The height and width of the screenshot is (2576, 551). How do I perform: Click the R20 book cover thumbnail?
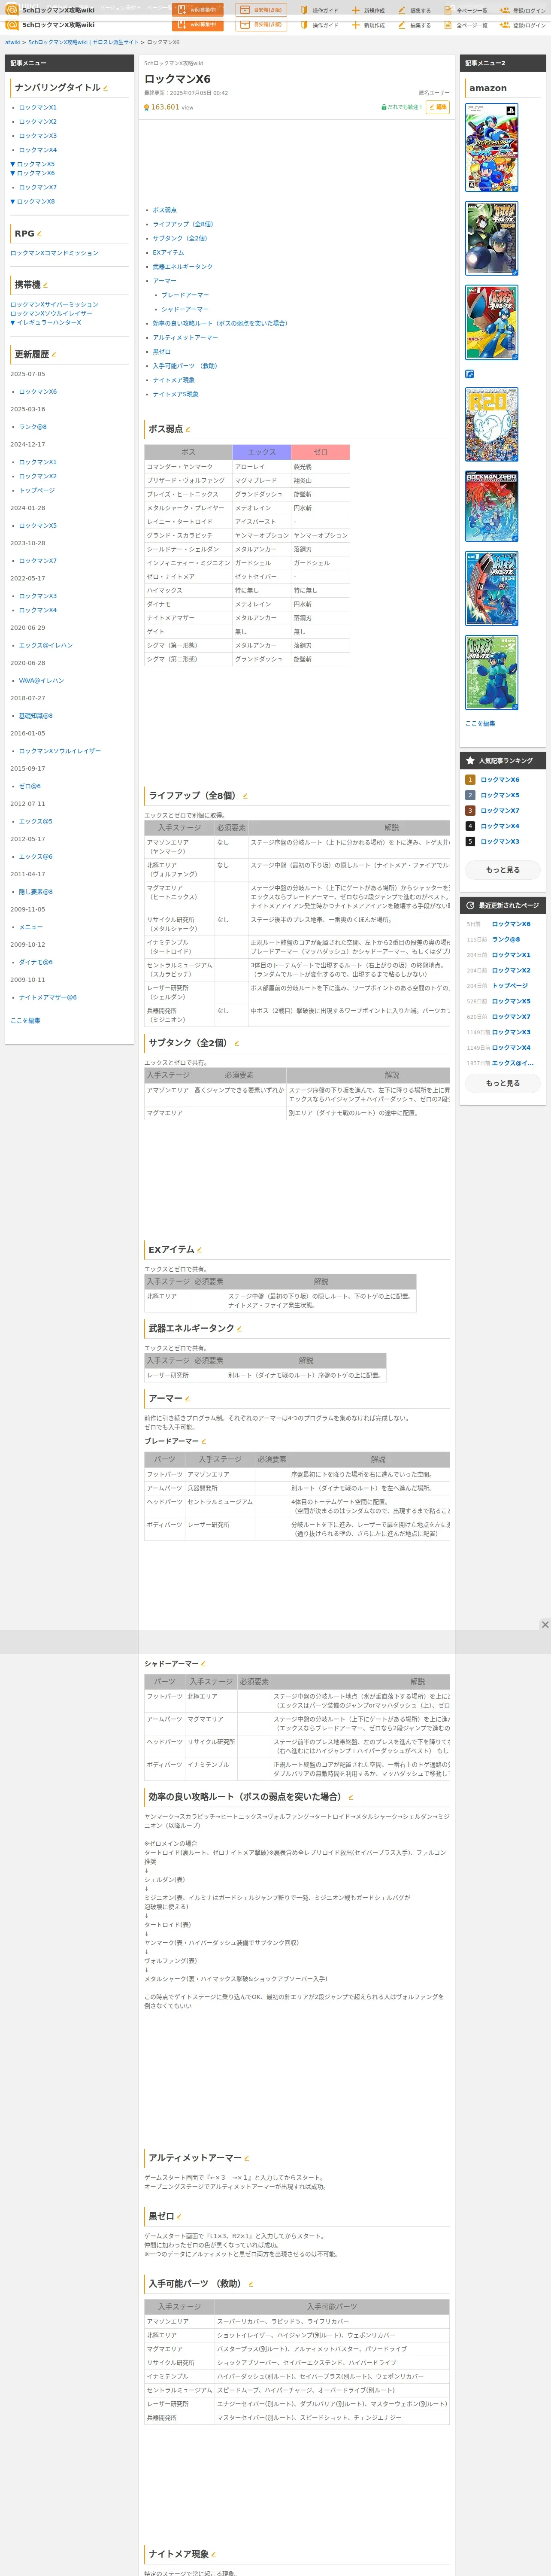point(492,425)
